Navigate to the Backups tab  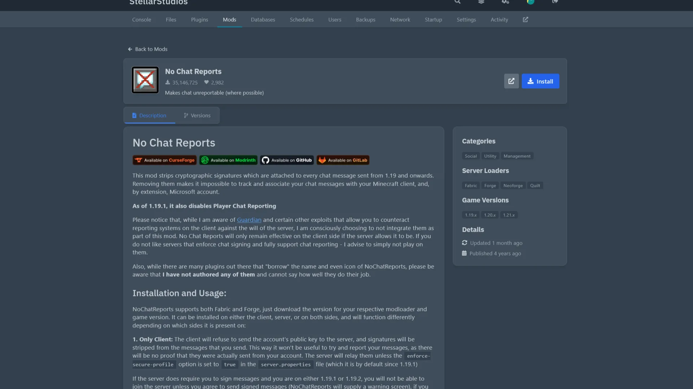365,19
